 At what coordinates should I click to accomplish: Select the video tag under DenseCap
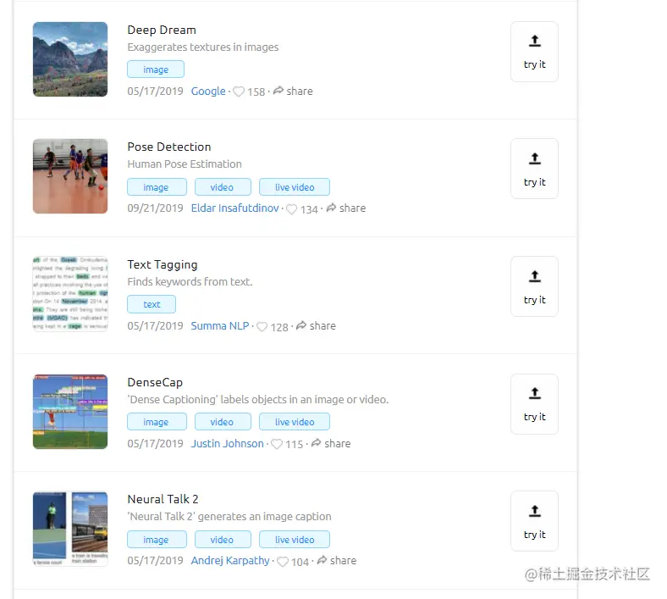pos(223,421)
